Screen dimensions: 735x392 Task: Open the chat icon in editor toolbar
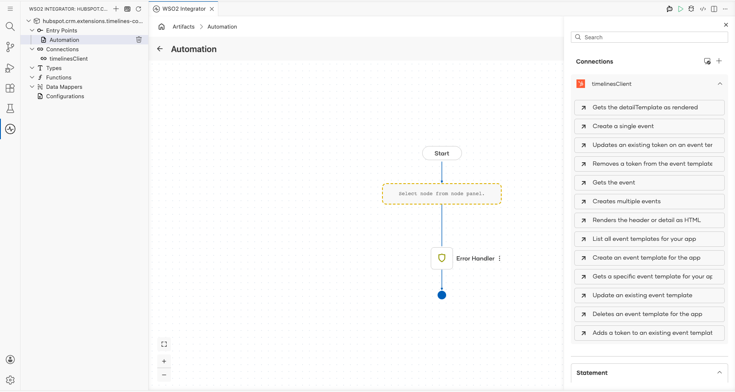coord(670,9)
